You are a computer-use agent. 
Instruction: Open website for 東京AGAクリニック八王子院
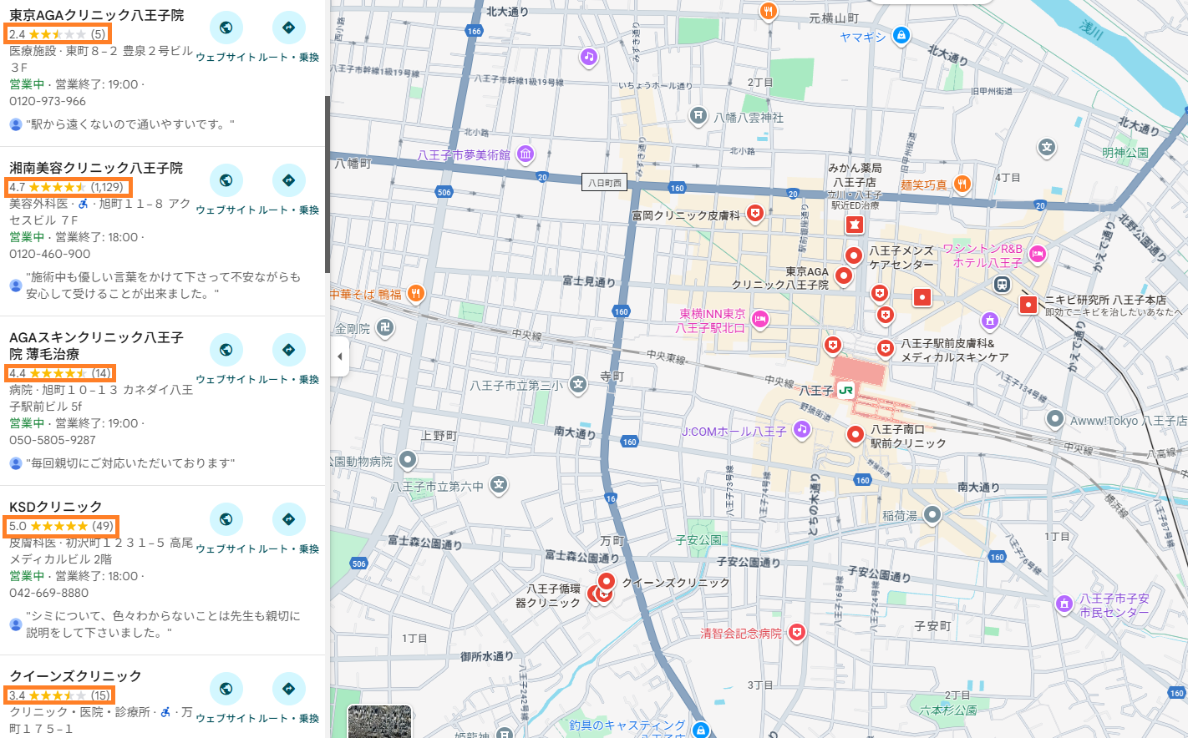click(x=226, y=28)
